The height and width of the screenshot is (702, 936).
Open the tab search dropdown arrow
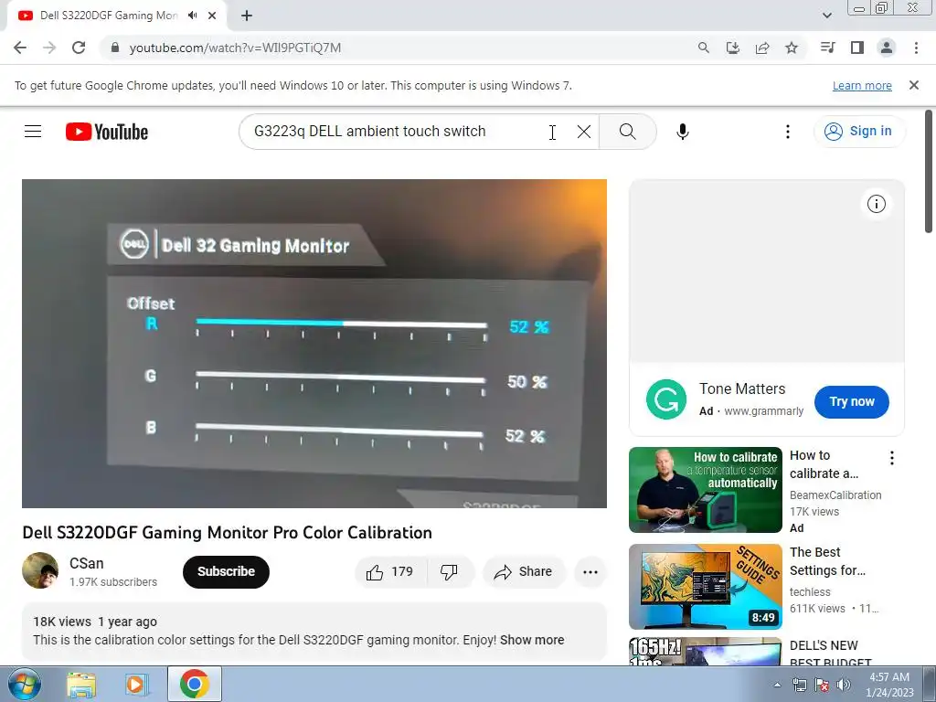[826, 16]
